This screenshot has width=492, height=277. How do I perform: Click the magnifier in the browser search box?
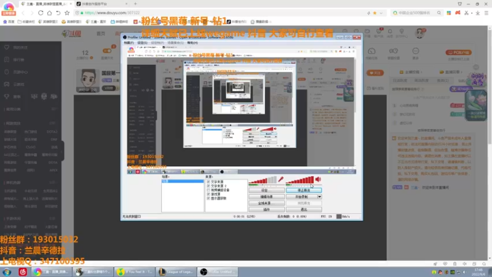coord(438,13)
